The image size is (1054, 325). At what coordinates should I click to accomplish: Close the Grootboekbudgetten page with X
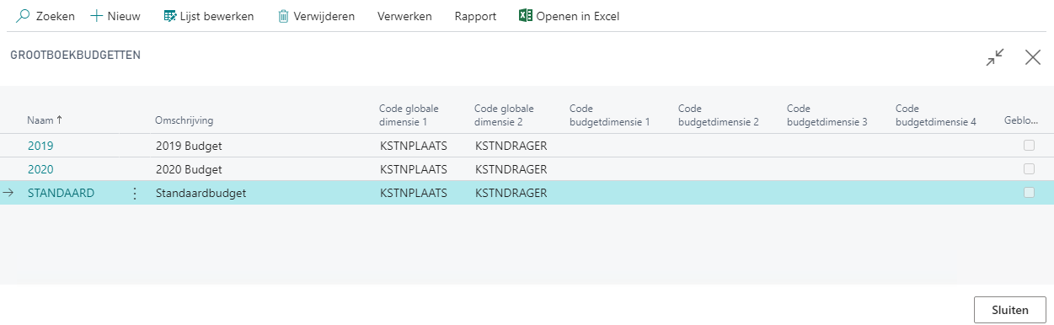click(1033, 57)
